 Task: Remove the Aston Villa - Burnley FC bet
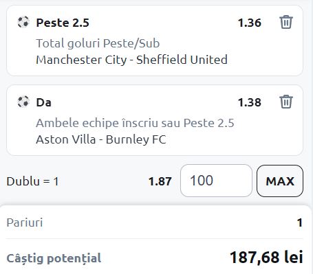pos(286,102)
